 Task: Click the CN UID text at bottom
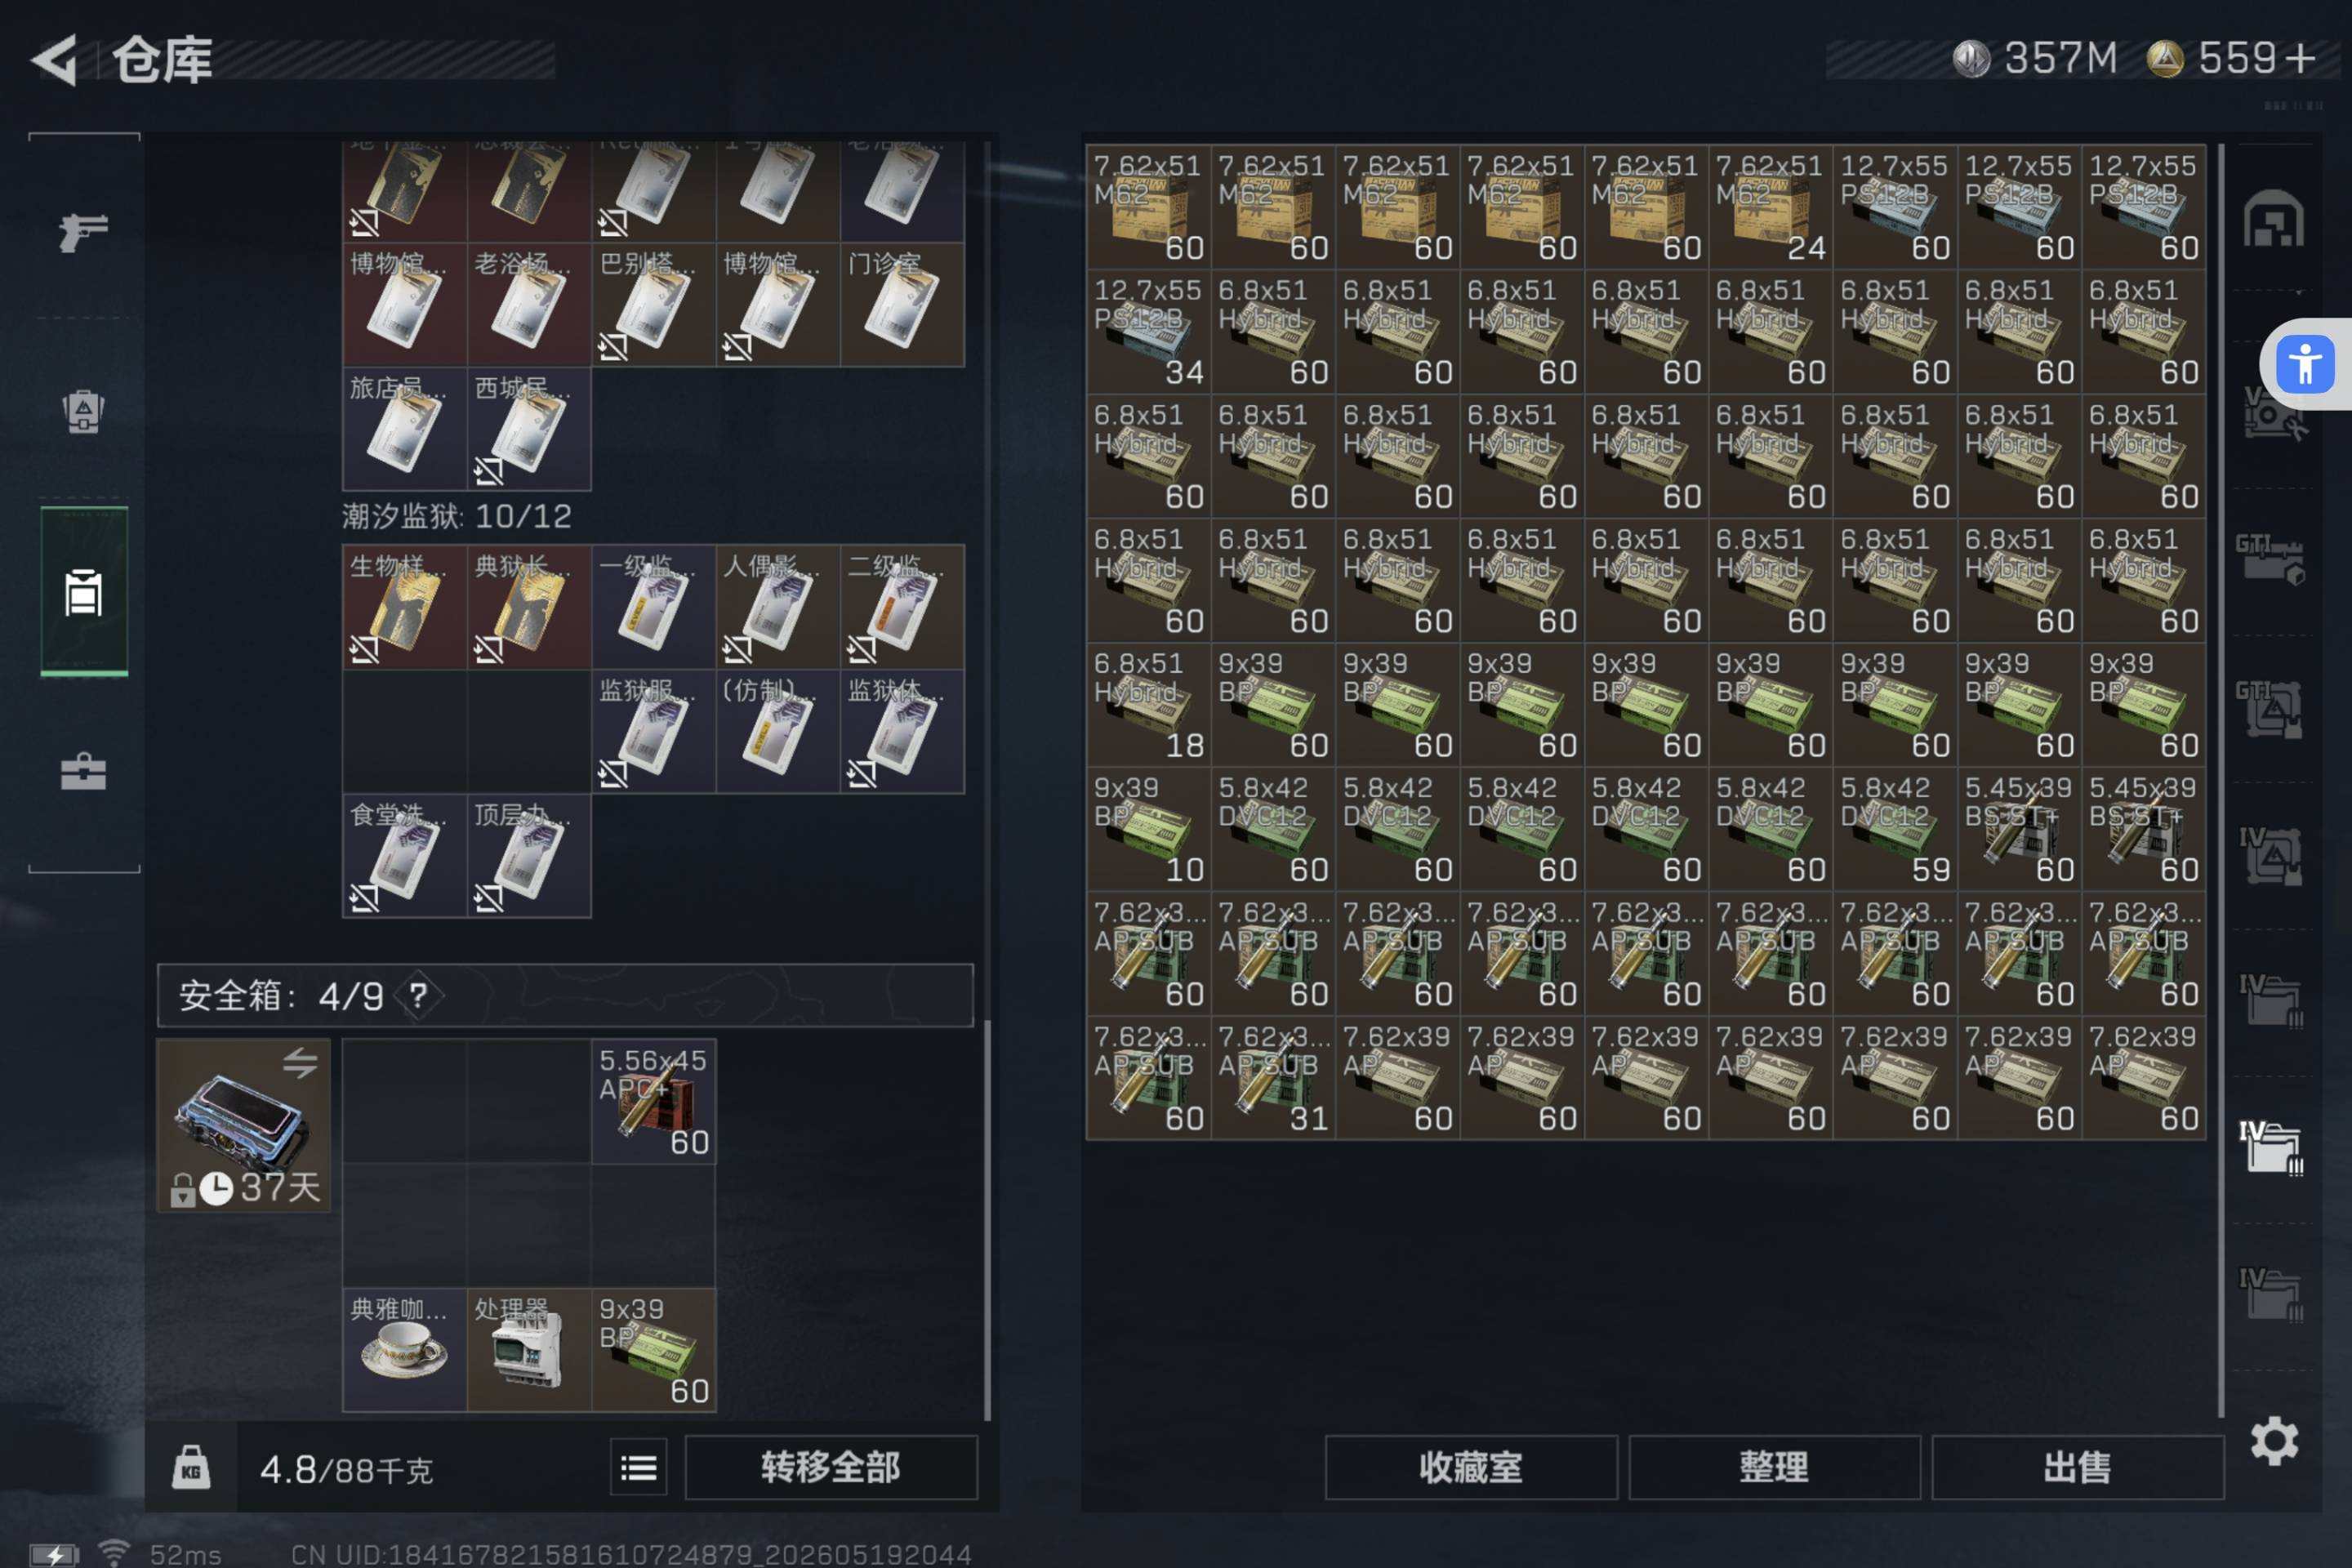point(631,1554)
